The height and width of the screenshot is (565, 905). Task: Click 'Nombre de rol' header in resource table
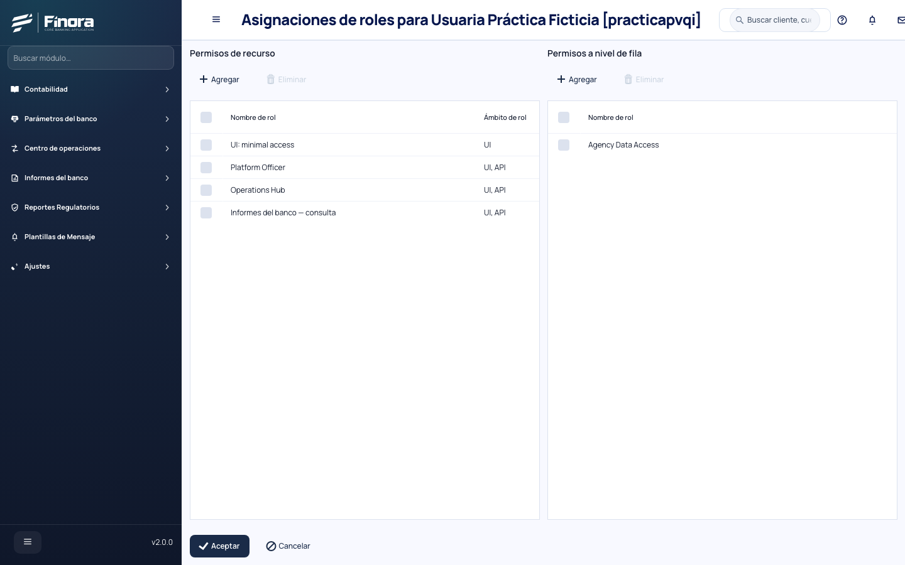(x=253, y=117)
